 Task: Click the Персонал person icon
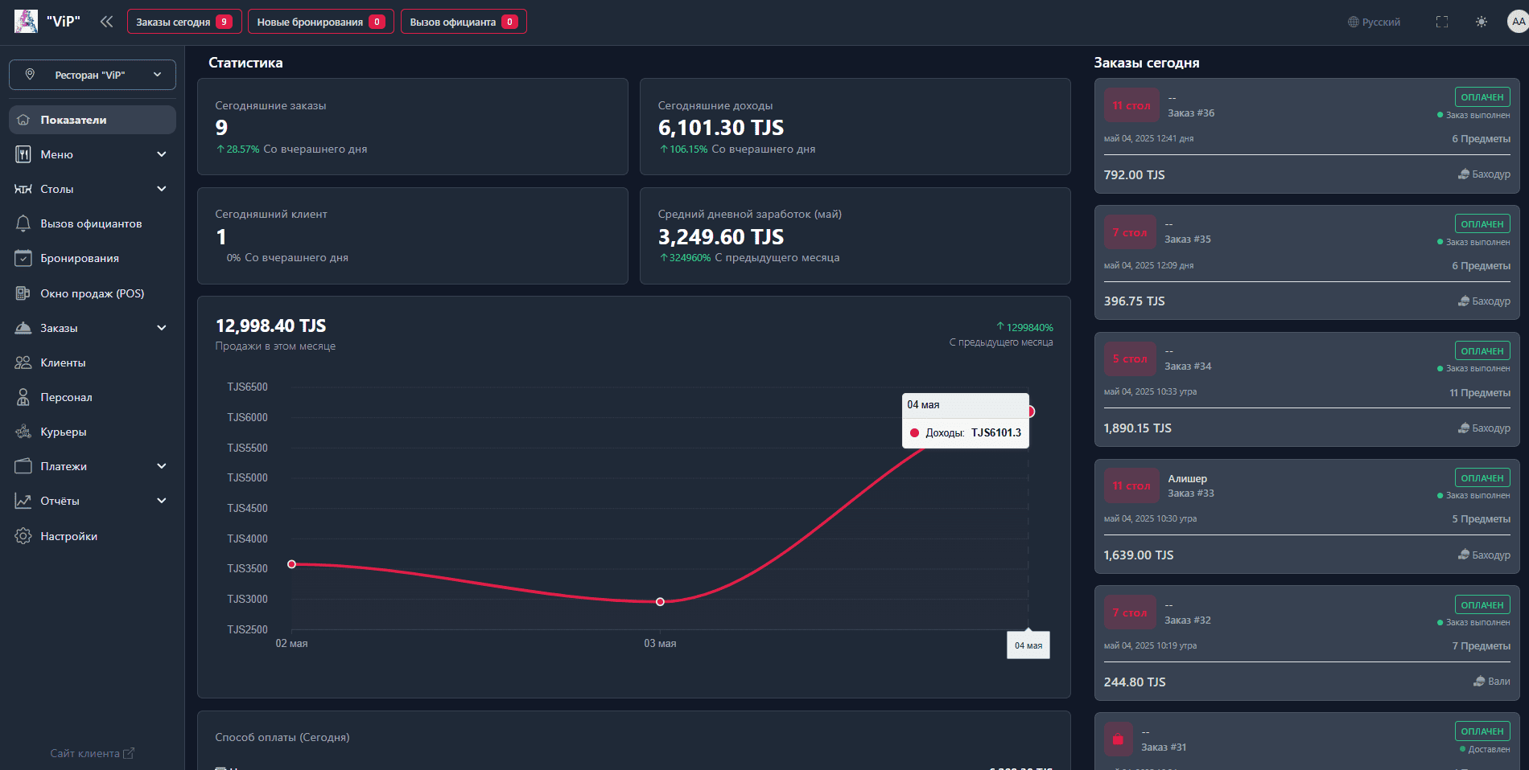pyautogui.click(x=23, y=397)
